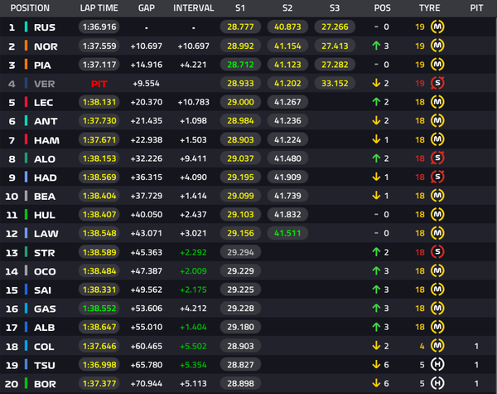This screenshot has height=394, width=497.
Task: Click the medium tyre icon for LEC
Action: point(437,102)
